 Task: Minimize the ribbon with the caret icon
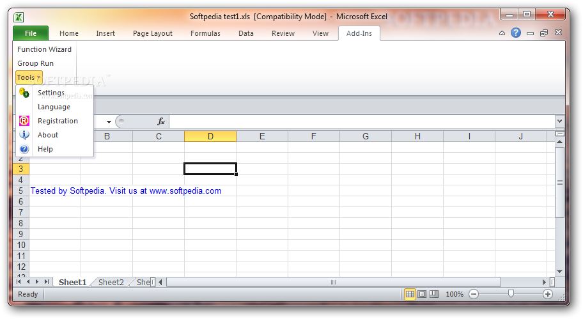coord(502,33)
